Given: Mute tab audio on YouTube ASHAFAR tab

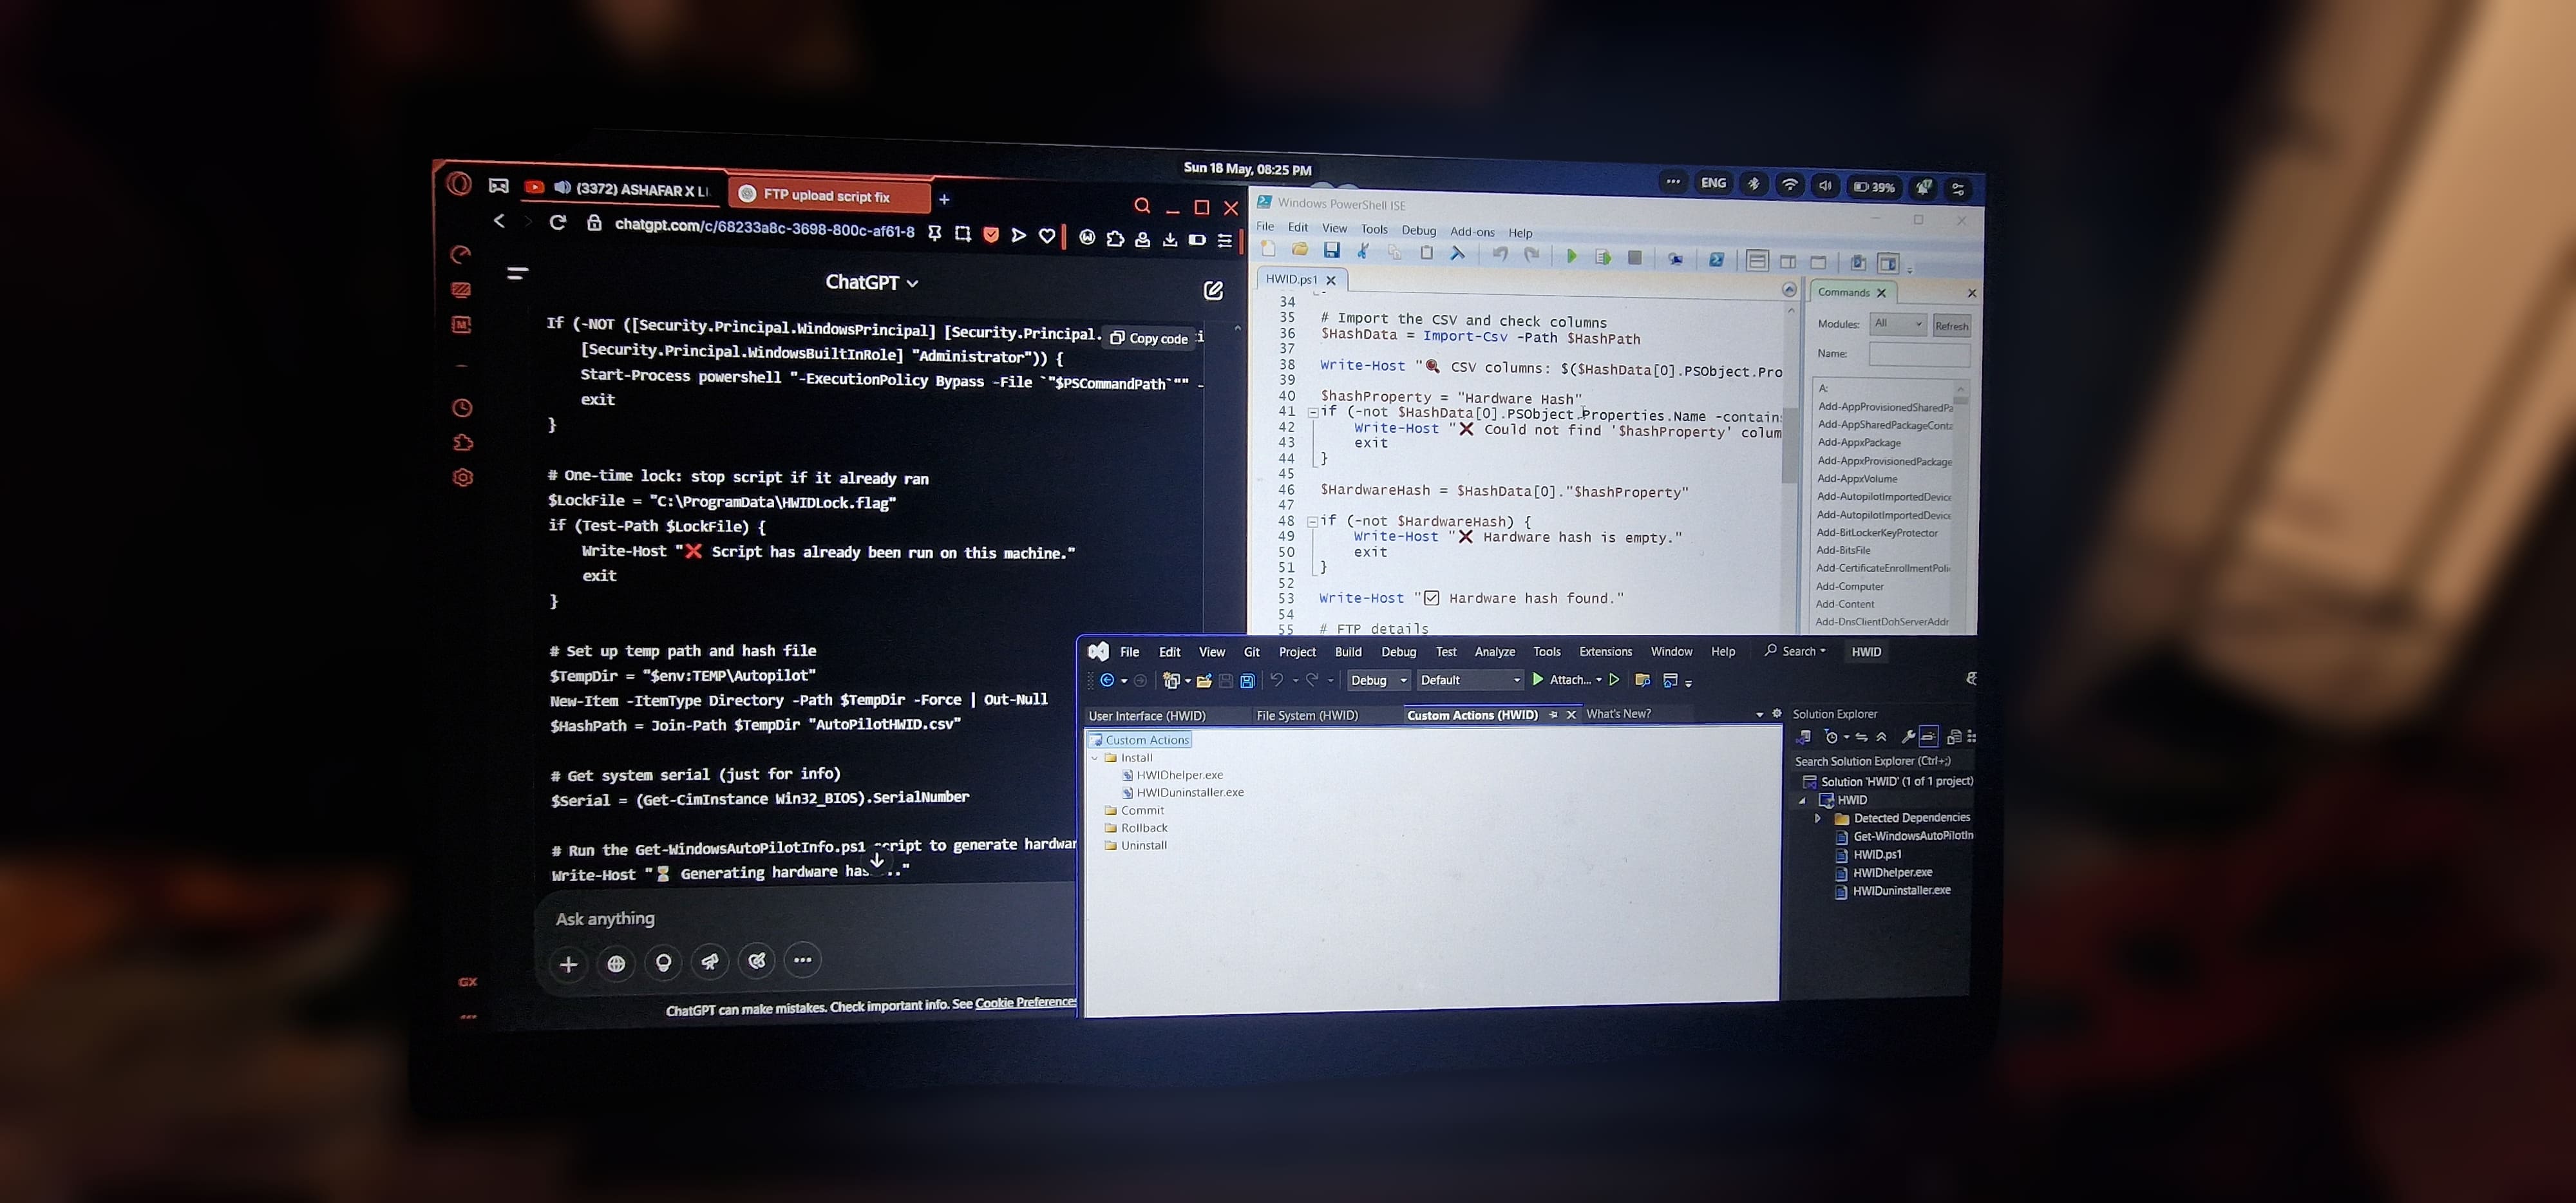Looking at the screenshot, I should 563,188.
